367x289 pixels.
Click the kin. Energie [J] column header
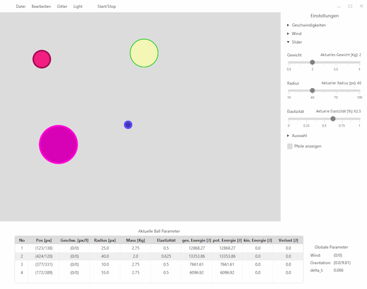pos(258,240)
